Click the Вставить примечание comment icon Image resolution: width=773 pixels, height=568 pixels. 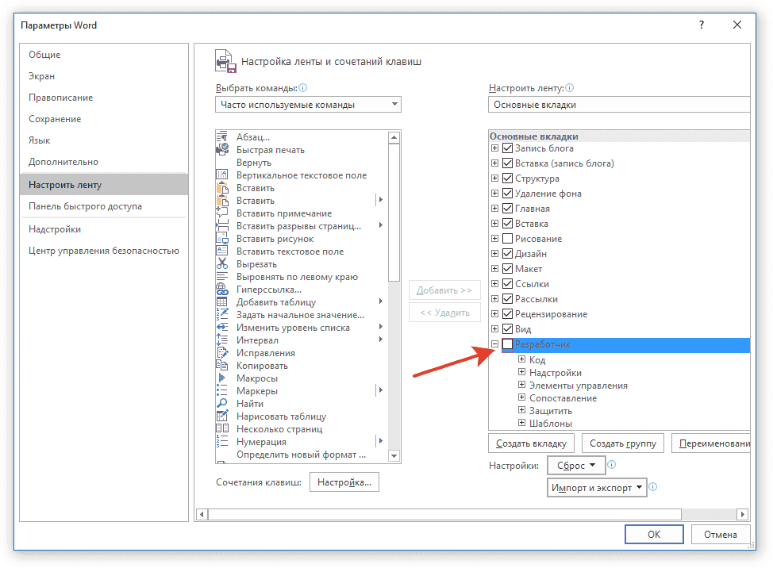coord(222,213)
